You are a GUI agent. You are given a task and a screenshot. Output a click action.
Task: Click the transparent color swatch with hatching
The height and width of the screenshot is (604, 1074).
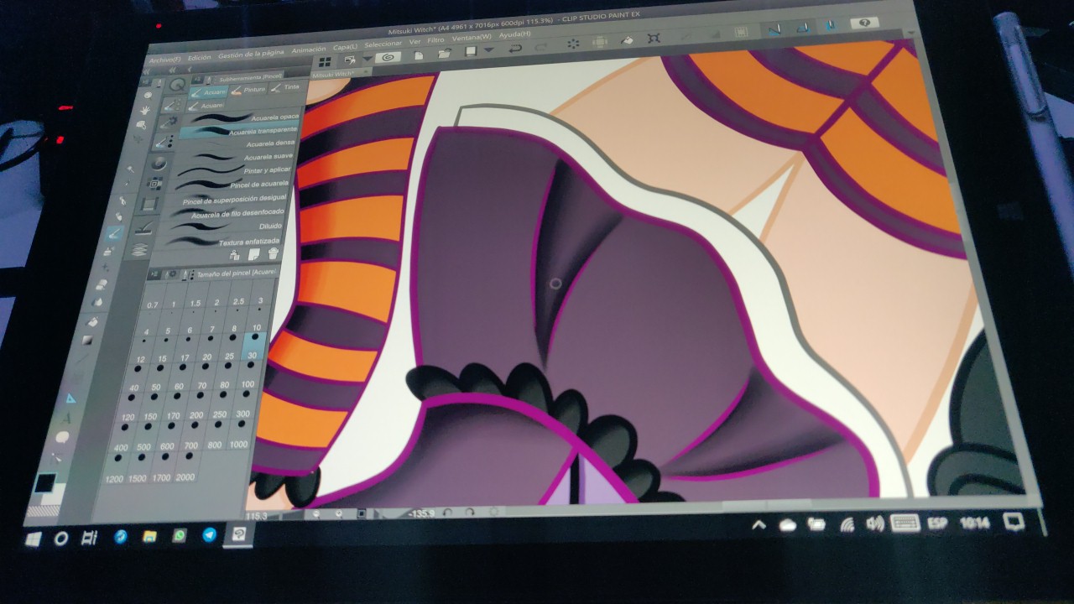[43, 511]
